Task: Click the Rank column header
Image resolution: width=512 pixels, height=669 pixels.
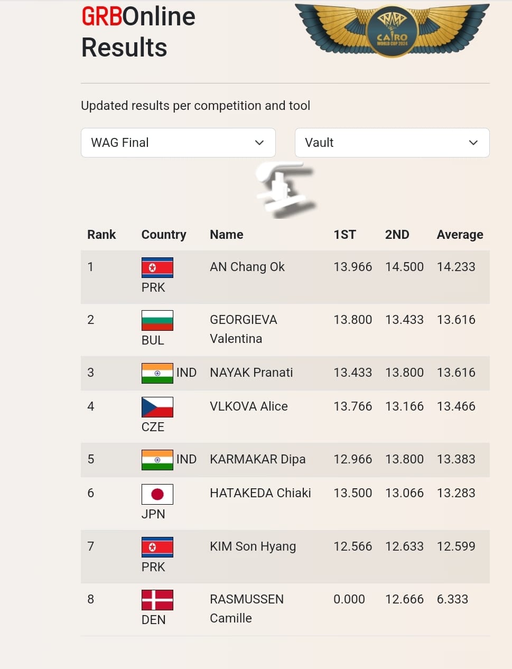Action: (x=101, y=235)
